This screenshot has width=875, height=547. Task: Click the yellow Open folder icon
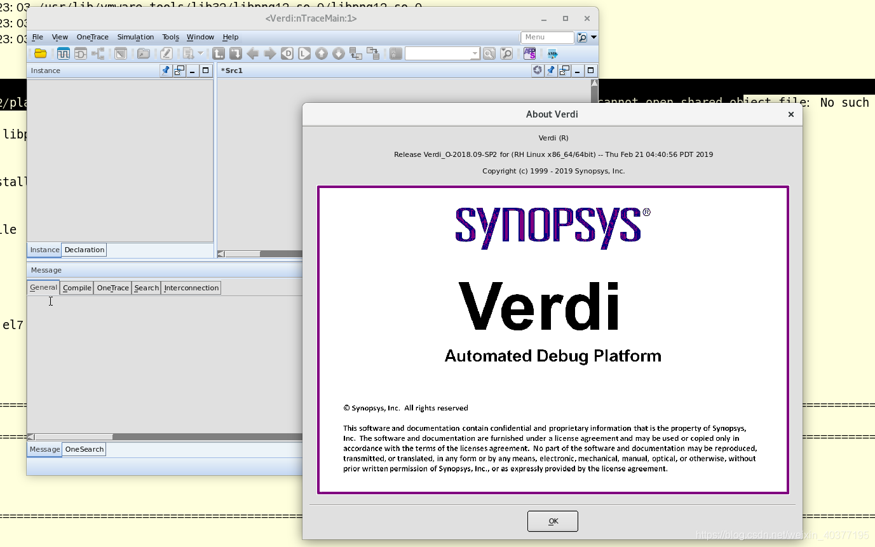tap(41, 53)
